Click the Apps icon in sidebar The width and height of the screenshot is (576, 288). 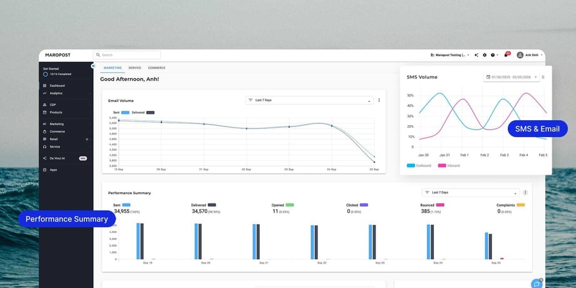(45, 170)
